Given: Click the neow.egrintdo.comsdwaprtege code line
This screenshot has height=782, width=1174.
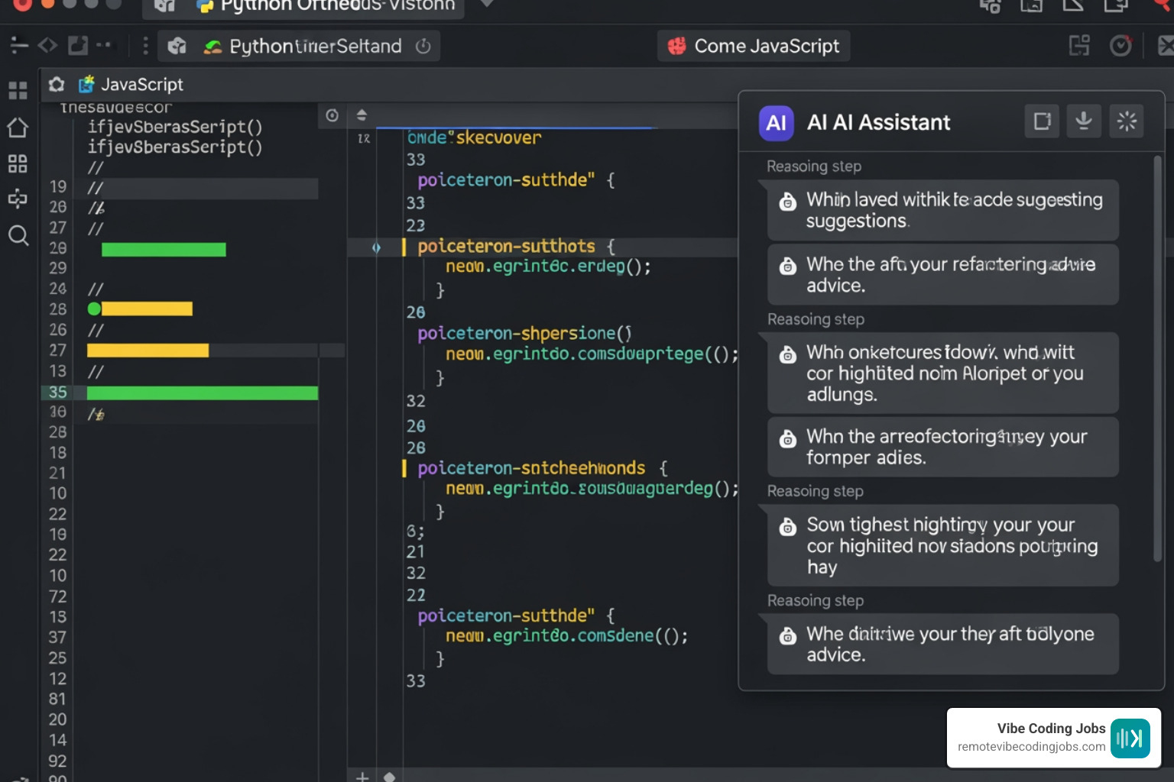Looking at the screenshot, I should pos(592,355).
